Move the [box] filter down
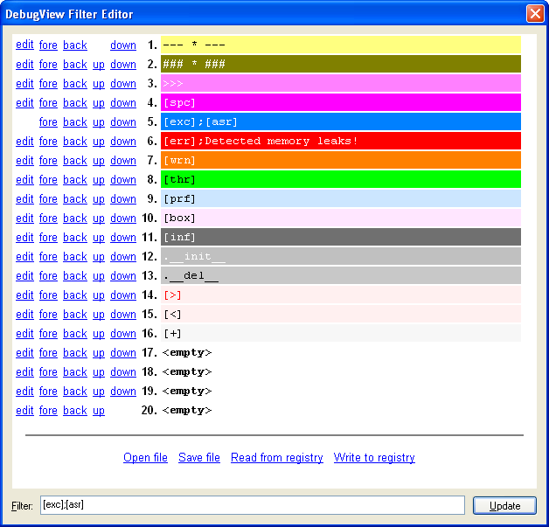The image size is (549, 527). 123,218
